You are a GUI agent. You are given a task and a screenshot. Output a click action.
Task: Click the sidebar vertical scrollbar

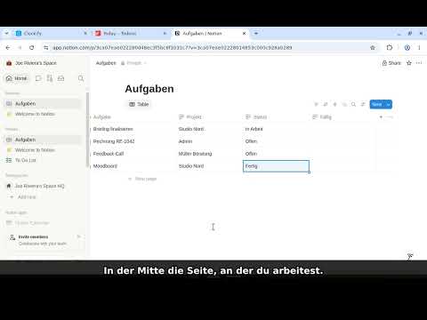87,129
